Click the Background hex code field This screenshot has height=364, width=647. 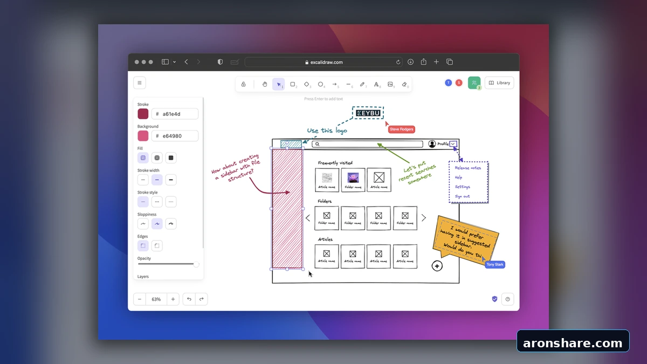(x=175, y=136)
